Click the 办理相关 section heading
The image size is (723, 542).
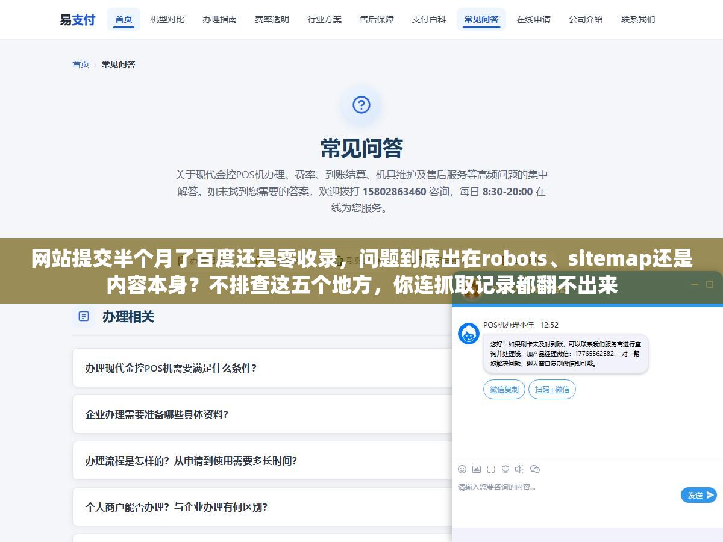[128, 316]
